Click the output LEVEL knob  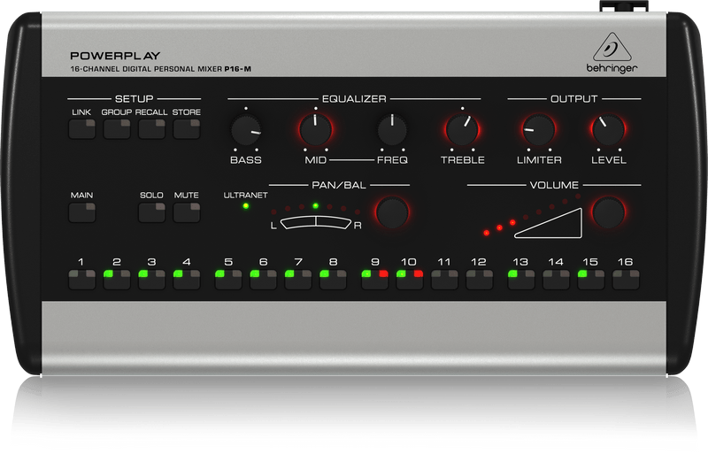tap(607, 131)
